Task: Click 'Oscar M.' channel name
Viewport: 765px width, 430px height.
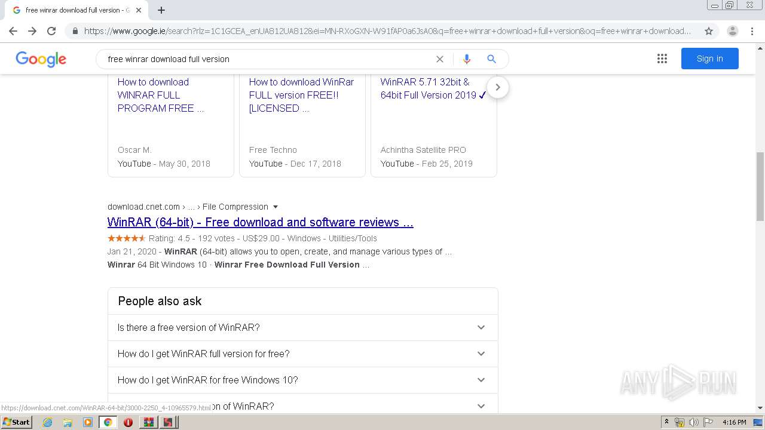Action: [134, 150]
